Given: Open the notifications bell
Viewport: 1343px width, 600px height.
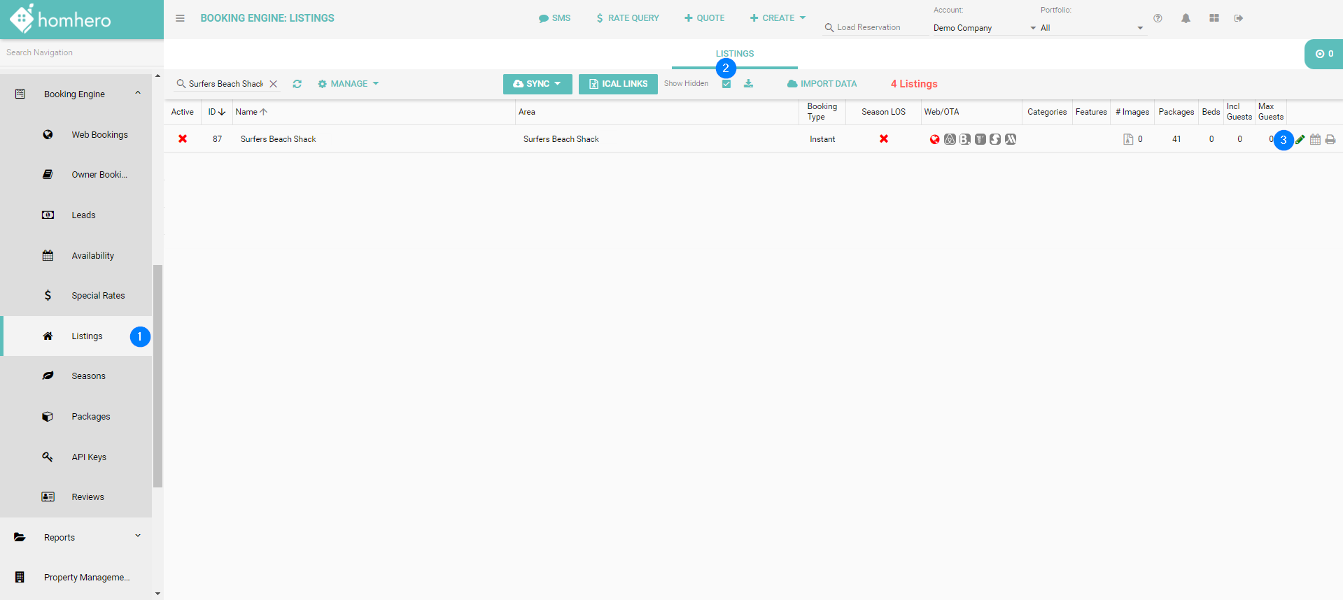Looking at the screenshot, I should tap(1186, 18).
